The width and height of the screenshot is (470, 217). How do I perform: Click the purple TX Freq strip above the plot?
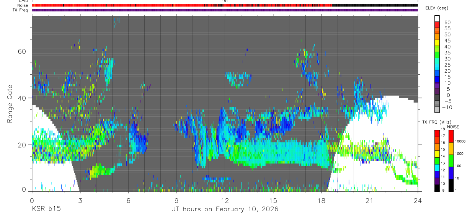225,10
